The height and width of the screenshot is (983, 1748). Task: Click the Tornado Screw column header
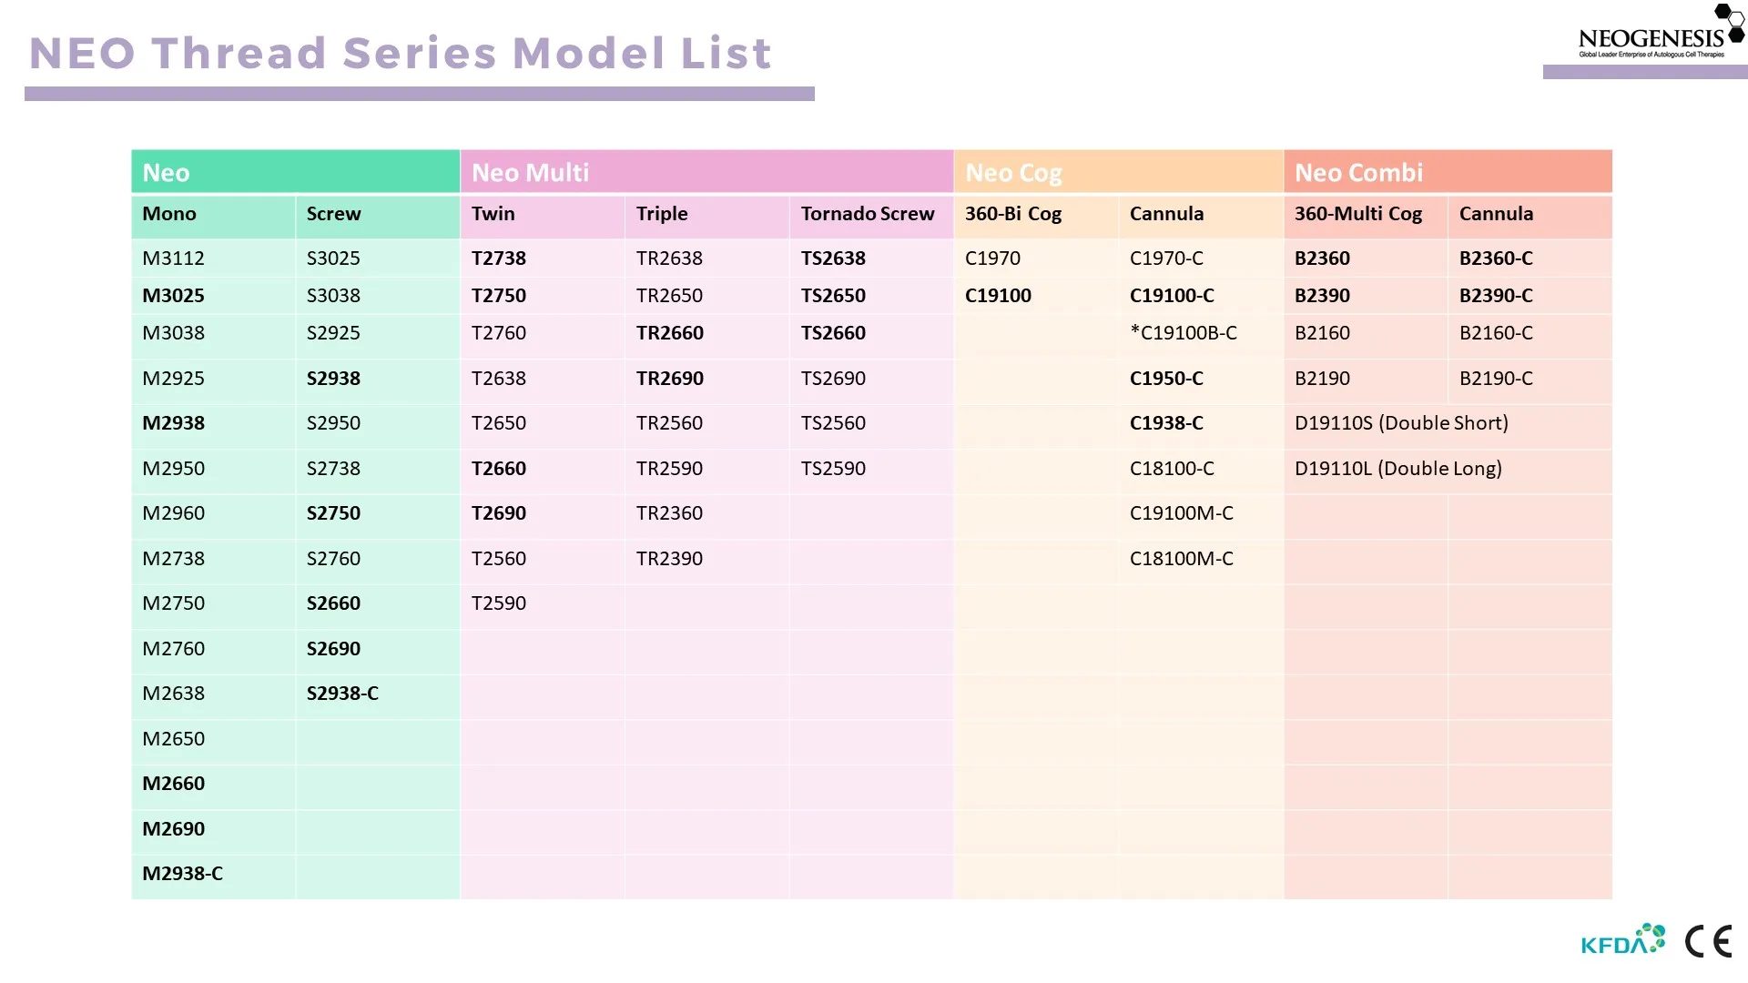(868, 214)
